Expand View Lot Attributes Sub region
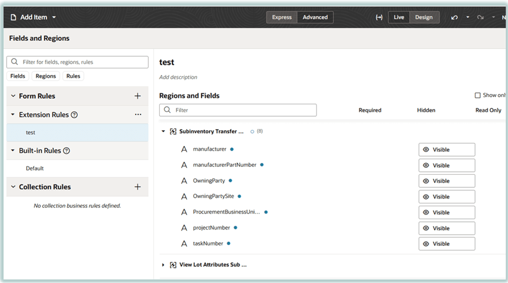This screenshot has width=508, height=283. (163, 265)
